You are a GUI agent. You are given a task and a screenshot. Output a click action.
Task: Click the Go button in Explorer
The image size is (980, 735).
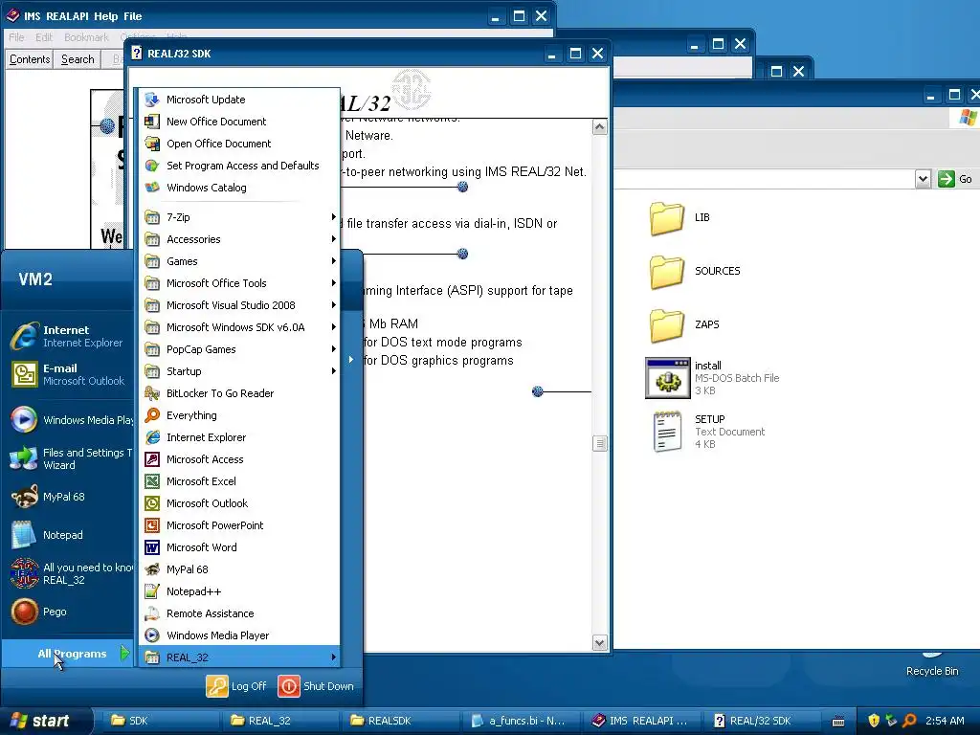(x=955, y=179)
